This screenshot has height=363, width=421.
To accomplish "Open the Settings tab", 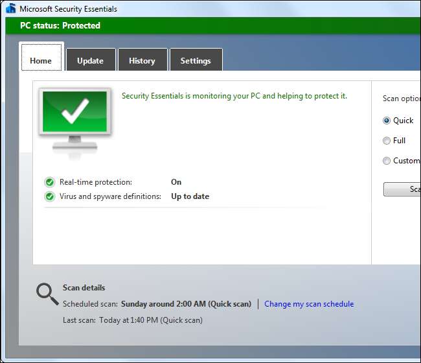I will 196,60.
